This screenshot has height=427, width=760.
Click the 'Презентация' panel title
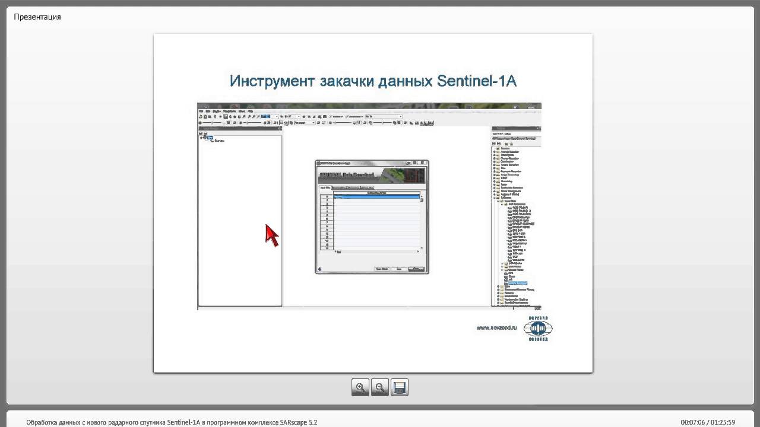[x=37, y=17]
